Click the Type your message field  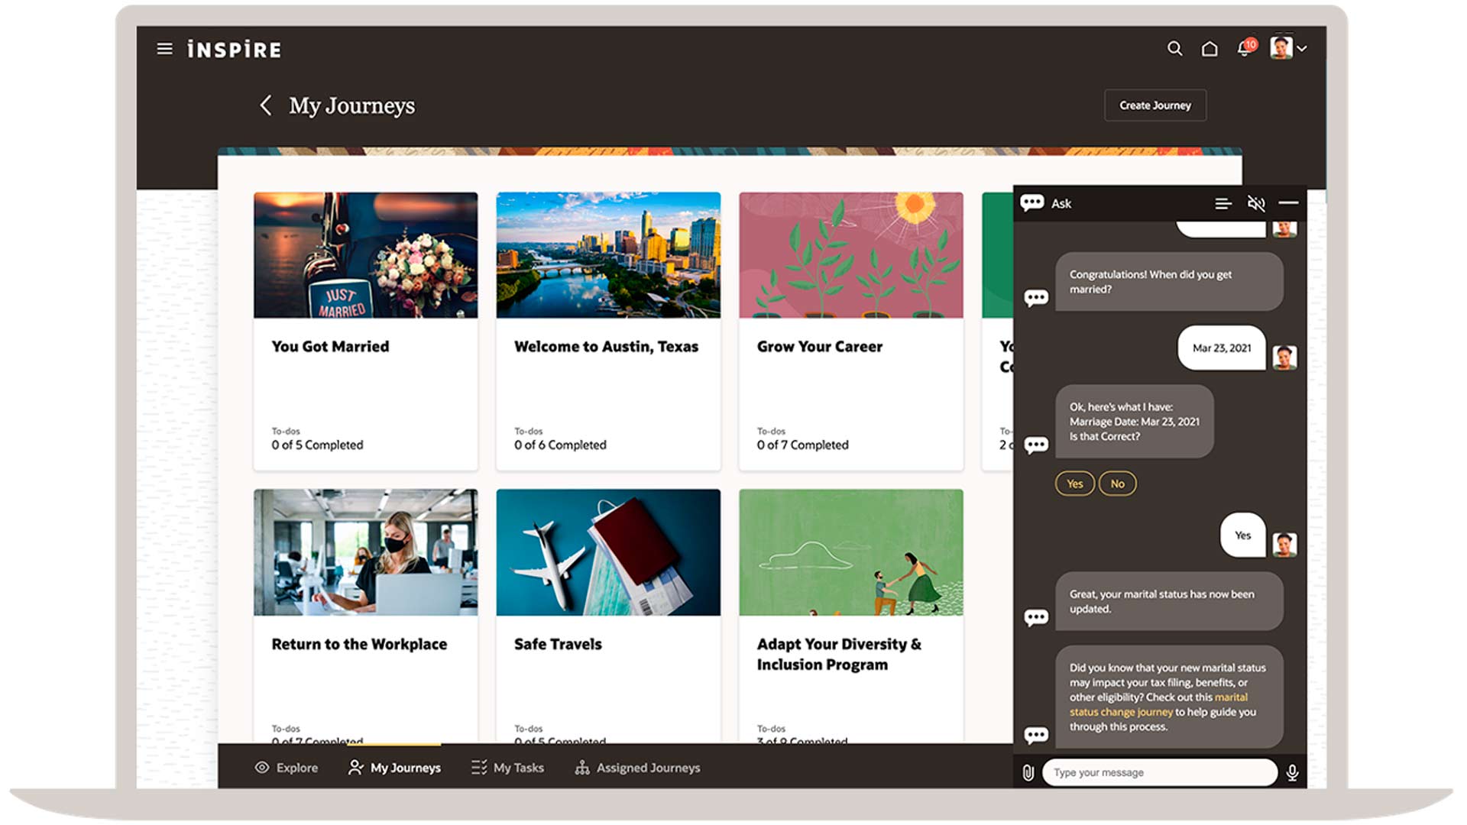(x=1158, y=772)
